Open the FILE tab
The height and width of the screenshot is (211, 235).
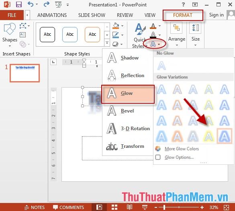click(x=12, y=15)
